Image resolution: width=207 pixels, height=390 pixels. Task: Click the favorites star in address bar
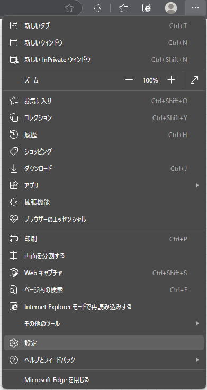pyautogui.click(x=69, y=8)
